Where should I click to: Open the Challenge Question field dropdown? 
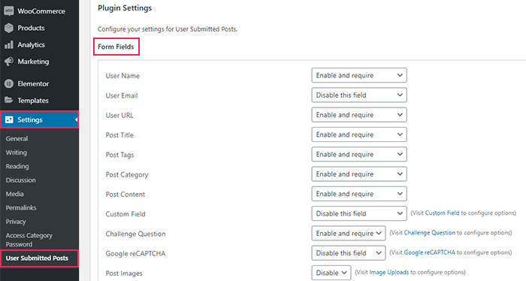tap(349, 234)
